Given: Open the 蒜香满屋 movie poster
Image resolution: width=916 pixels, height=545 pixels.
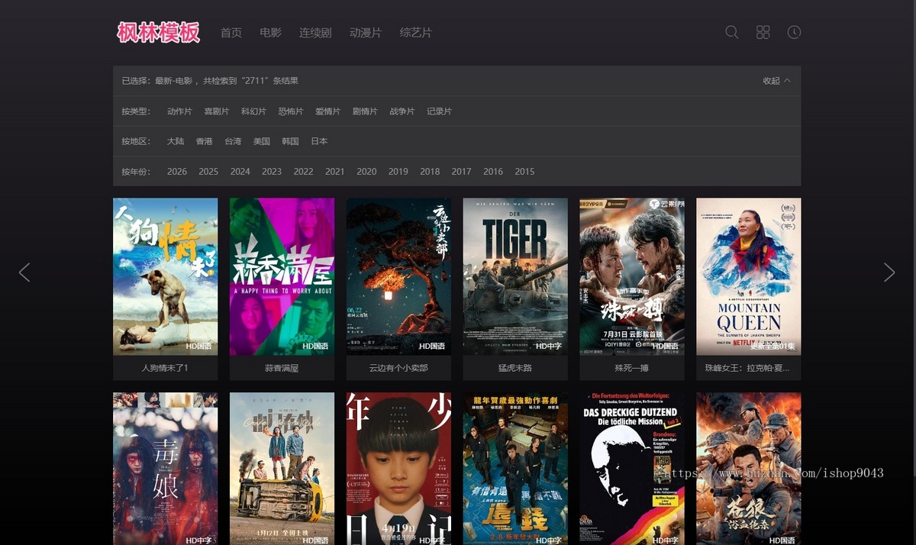Looking at the screenshot, I should [282, 276].
